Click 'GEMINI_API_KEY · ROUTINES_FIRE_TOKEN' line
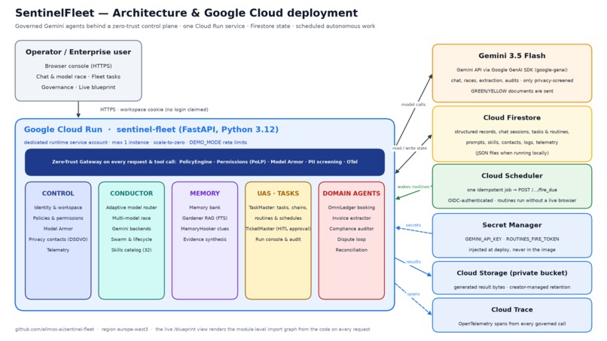607x341 pixels. [x=512, y=239]
